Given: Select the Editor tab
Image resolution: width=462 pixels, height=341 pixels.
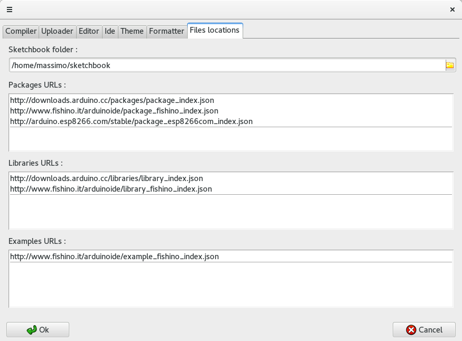Looking at the screenshot, I should pos(89,31).
